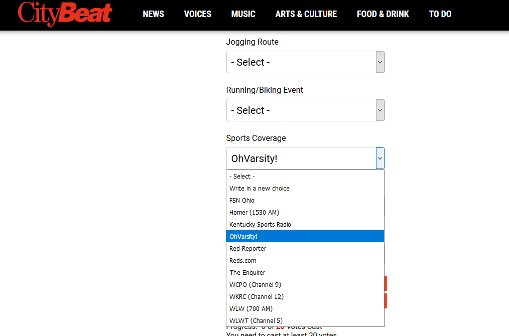509x336 pixels.
Task: Click the Sports Coverage dropdown arrow
Action: [x=380, y=158]
